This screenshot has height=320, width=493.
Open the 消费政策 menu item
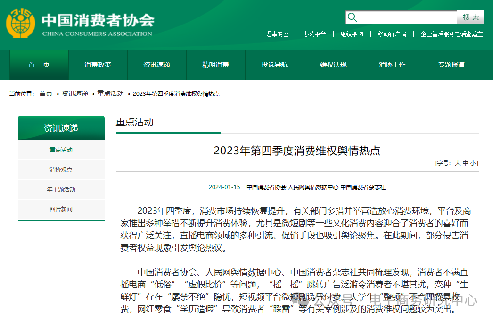click(x=98, y=65)
